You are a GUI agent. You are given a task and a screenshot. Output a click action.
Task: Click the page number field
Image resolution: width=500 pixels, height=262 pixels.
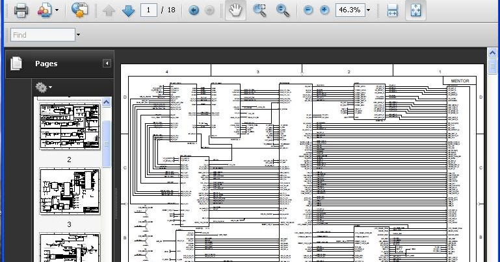(x=149, y=10)
